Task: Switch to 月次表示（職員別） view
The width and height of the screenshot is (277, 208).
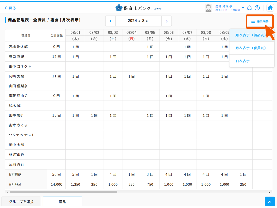Action: 250,48
